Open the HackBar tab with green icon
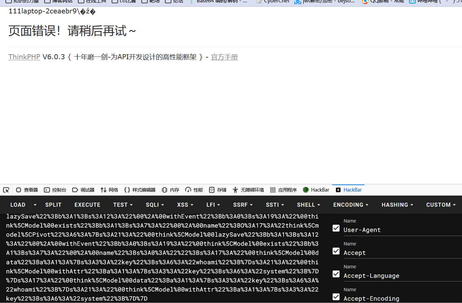 point(316,190)
